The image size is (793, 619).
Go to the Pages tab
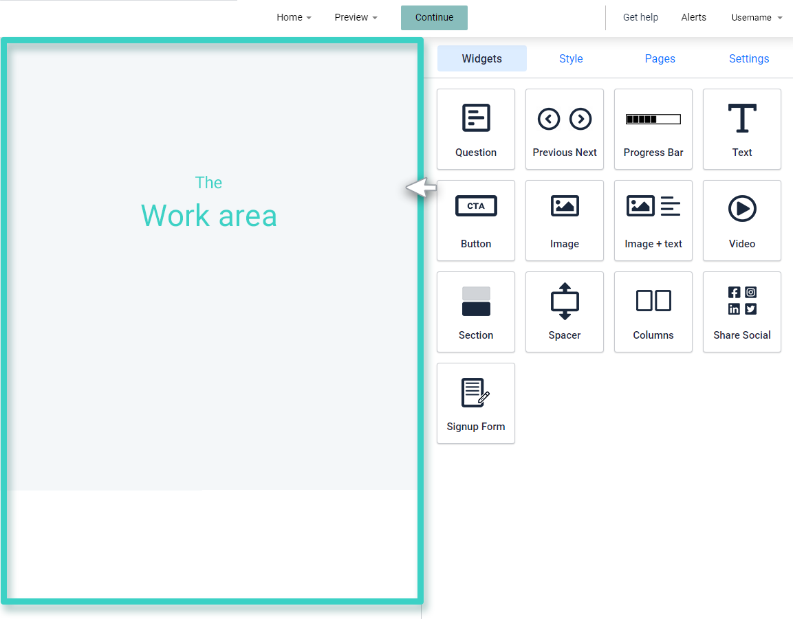pyautogui.click(x=660, y=58)
